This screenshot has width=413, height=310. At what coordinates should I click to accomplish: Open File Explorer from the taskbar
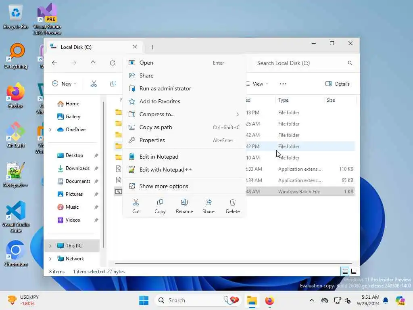(252, 300)
